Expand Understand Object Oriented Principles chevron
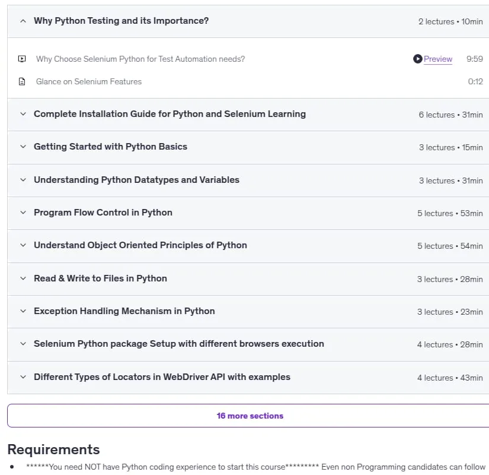 point(23,245)
